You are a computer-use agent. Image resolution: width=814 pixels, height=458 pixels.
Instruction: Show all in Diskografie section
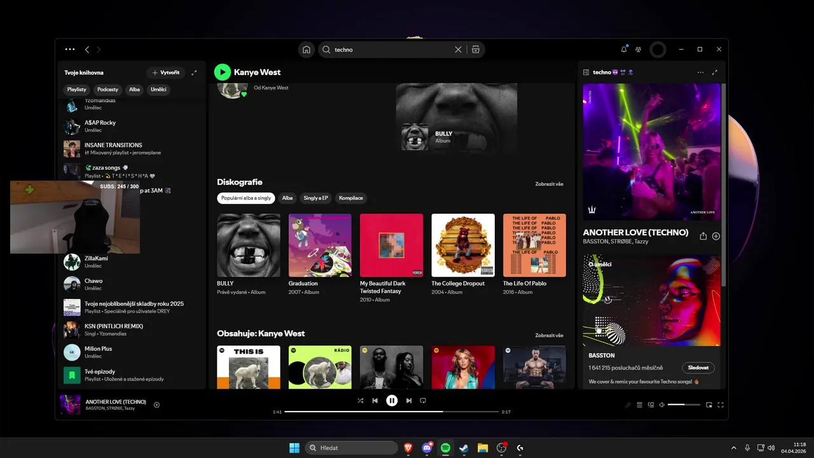(549, 184)
